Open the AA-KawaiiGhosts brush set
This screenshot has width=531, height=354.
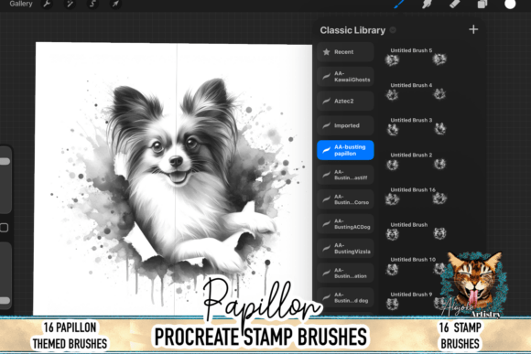[x=345, y=77]
